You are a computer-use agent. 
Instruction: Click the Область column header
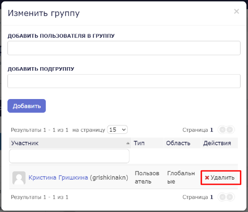tap(182, 143)
